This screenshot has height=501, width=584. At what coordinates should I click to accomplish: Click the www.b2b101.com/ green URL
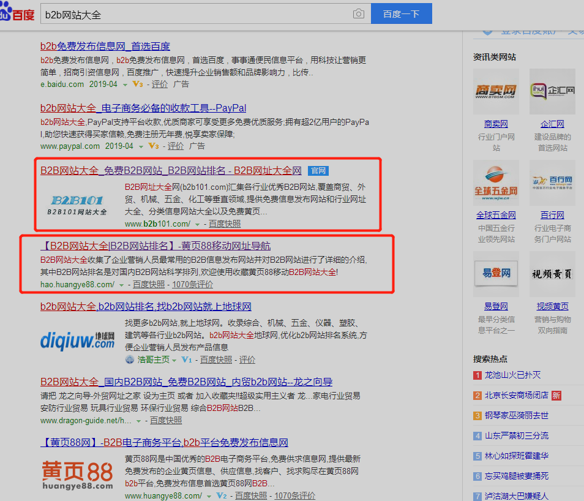point(157,224)
